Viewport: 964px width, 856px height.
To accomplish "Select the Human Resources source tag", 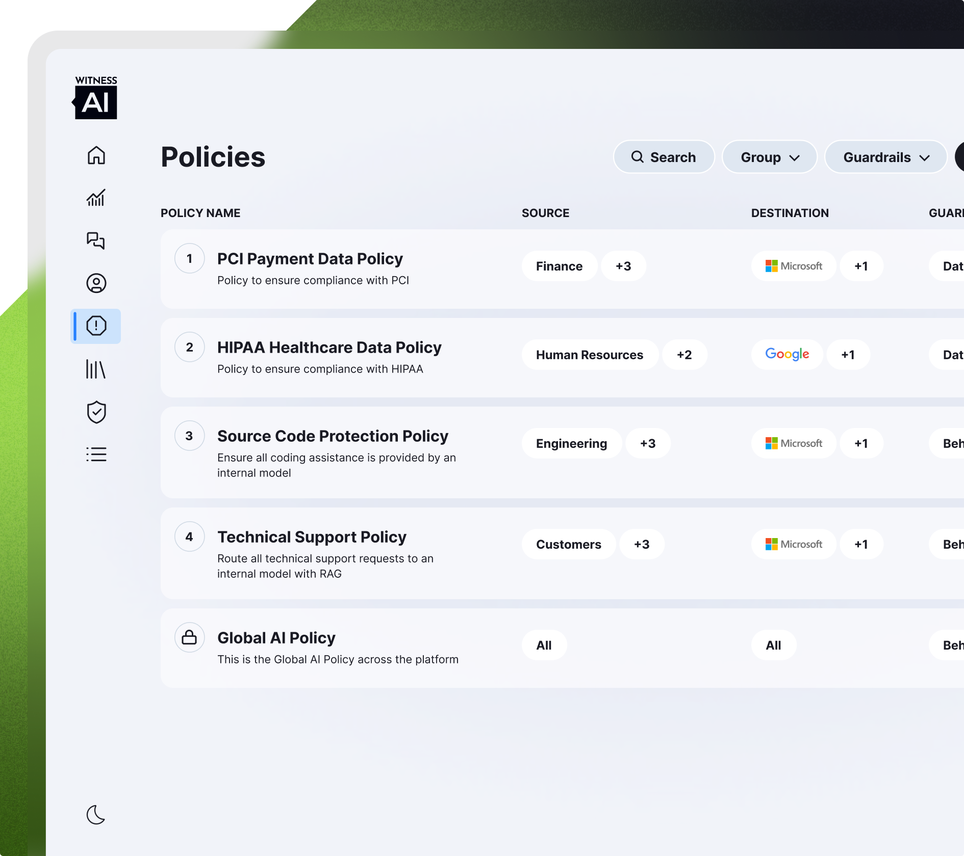I will click(x=589, y=355).
